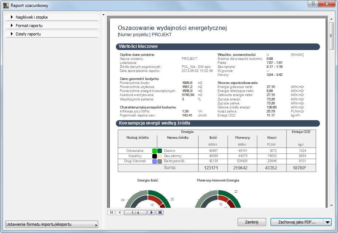Go to the first report page
Viewport: 338px width, 233px height.
(111, 213)
